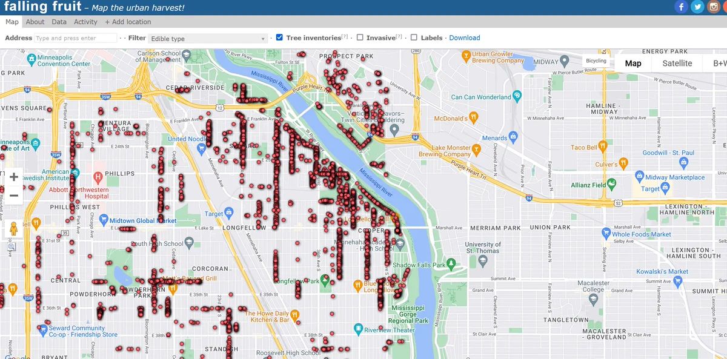
Task: Toggle the Bicycling layer button
Action: click(596, 61)
